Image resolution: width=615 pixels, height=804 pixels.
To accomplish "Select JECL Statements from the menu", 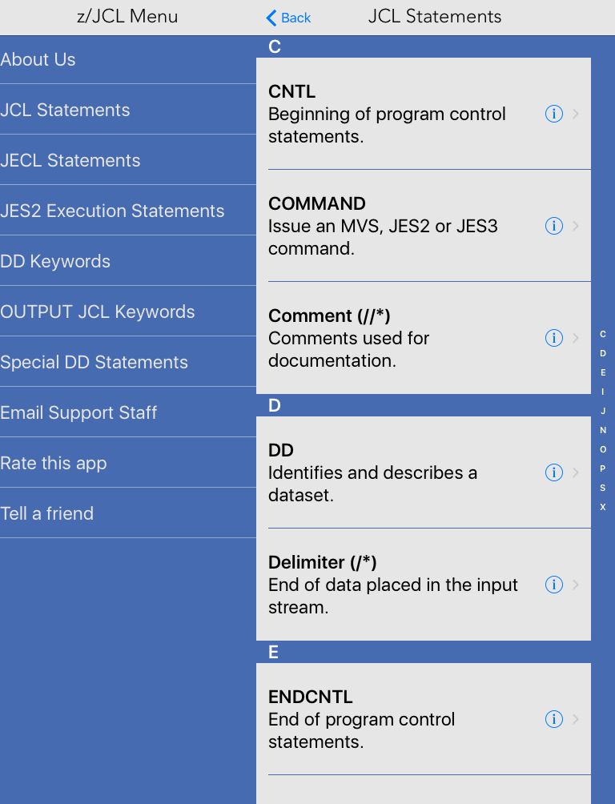I will [70, 160].
